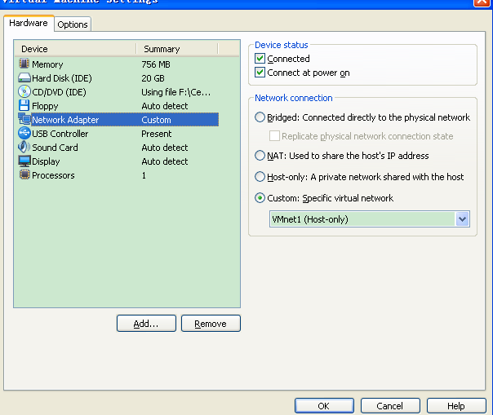Select the Display row label
The image size is (493, 415).
pyautogui.click(x=46, y=161)
